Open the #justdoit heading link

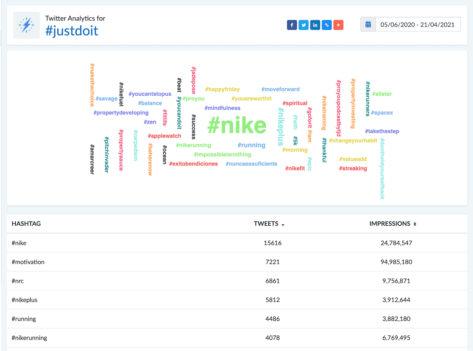point(72,31)
